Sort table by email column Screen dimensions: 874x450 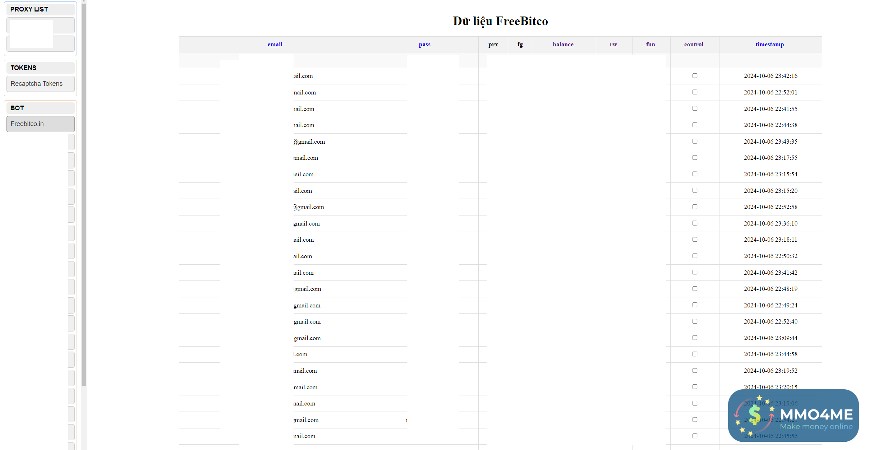[x=275, y=45]
